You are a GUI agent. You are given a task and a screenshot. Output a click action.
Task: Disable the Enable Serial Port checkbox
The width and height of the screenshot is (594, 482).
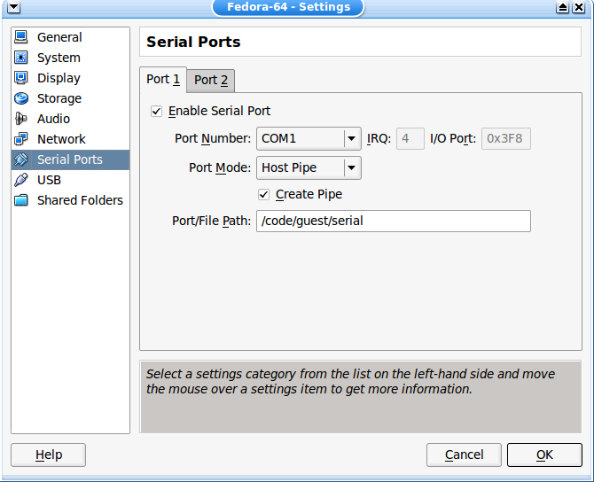point(157,112)
